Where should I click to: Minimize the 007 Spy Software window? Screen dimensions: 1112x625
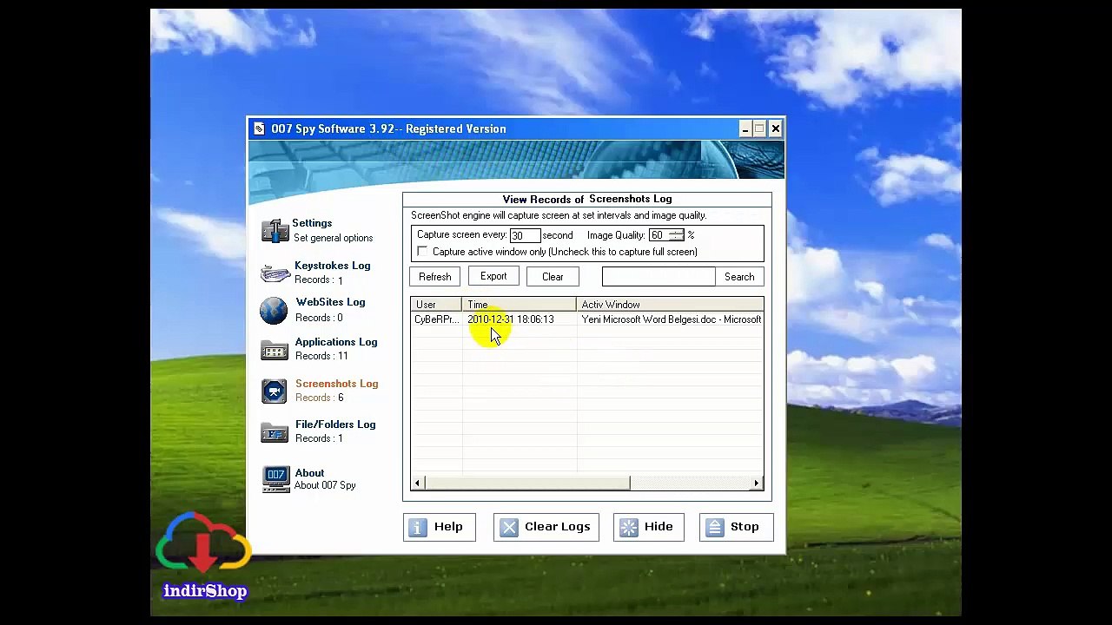745,129
